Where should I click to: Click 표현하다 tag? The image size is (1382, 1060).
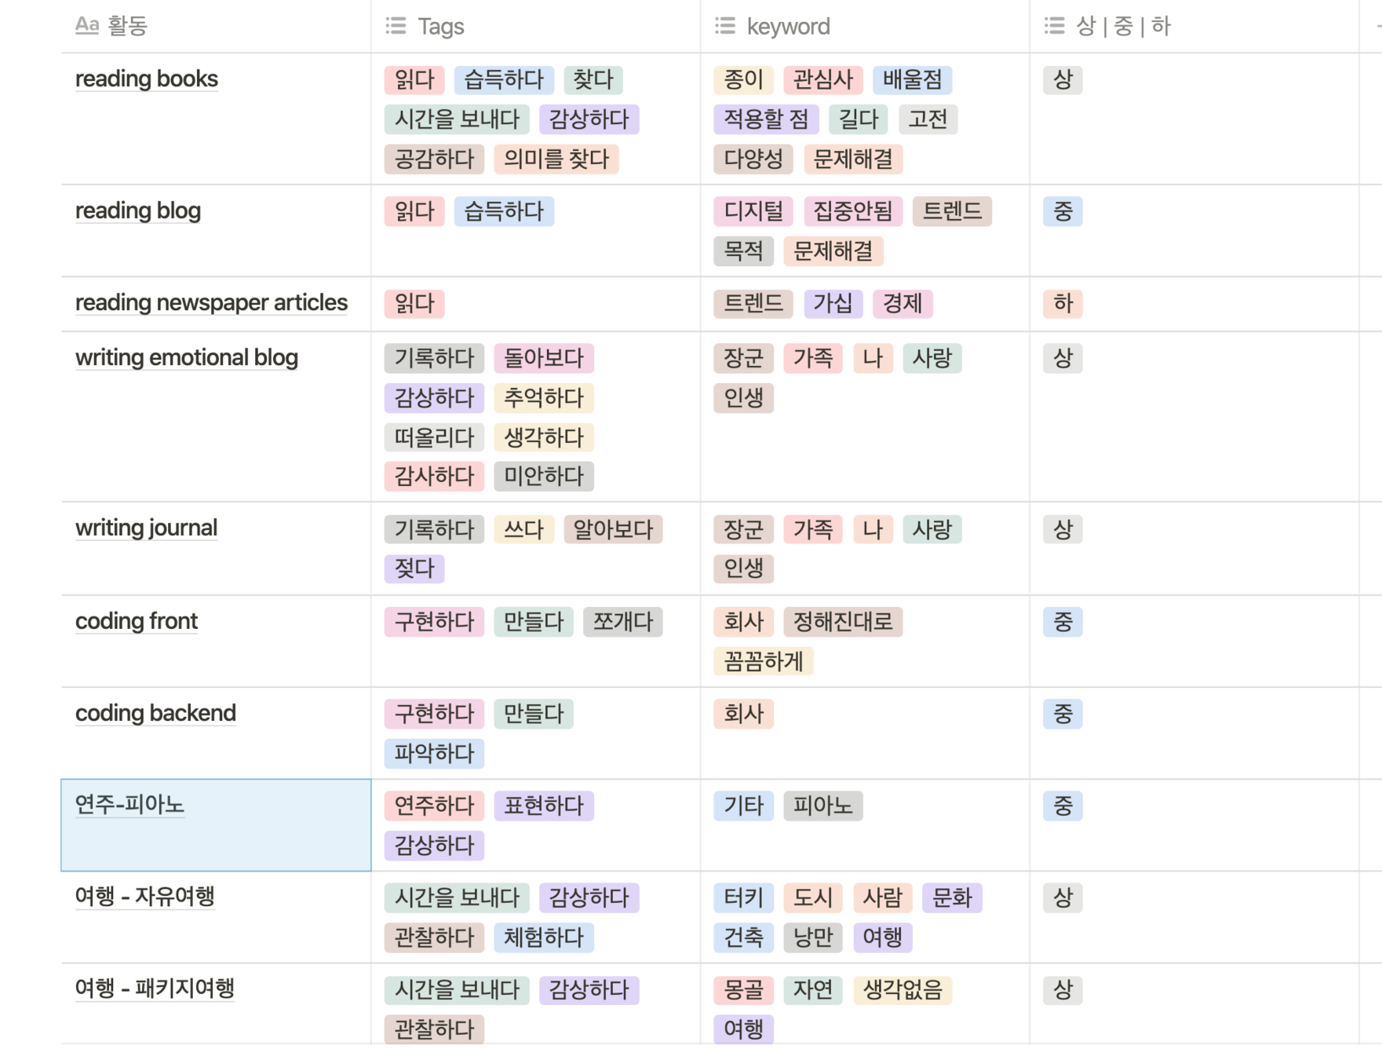point(544,806)
